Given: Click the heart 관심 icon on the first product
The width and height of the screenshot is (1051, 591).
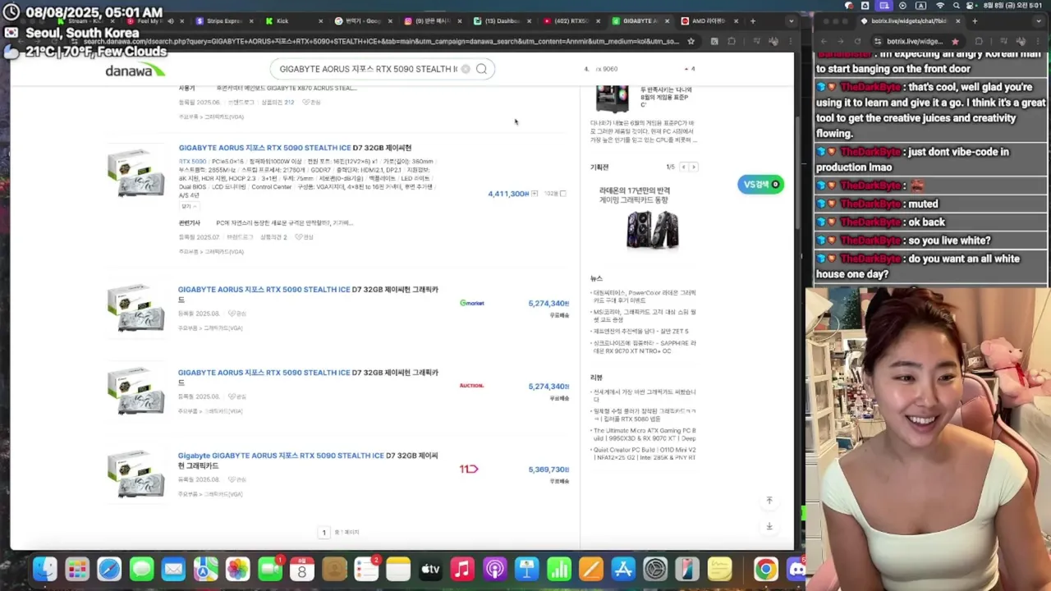Looking at the screenshot, I should point(311,102).
